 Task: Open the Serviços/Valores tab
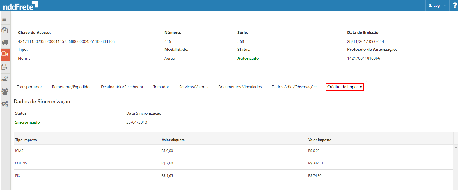click(194, 87)
